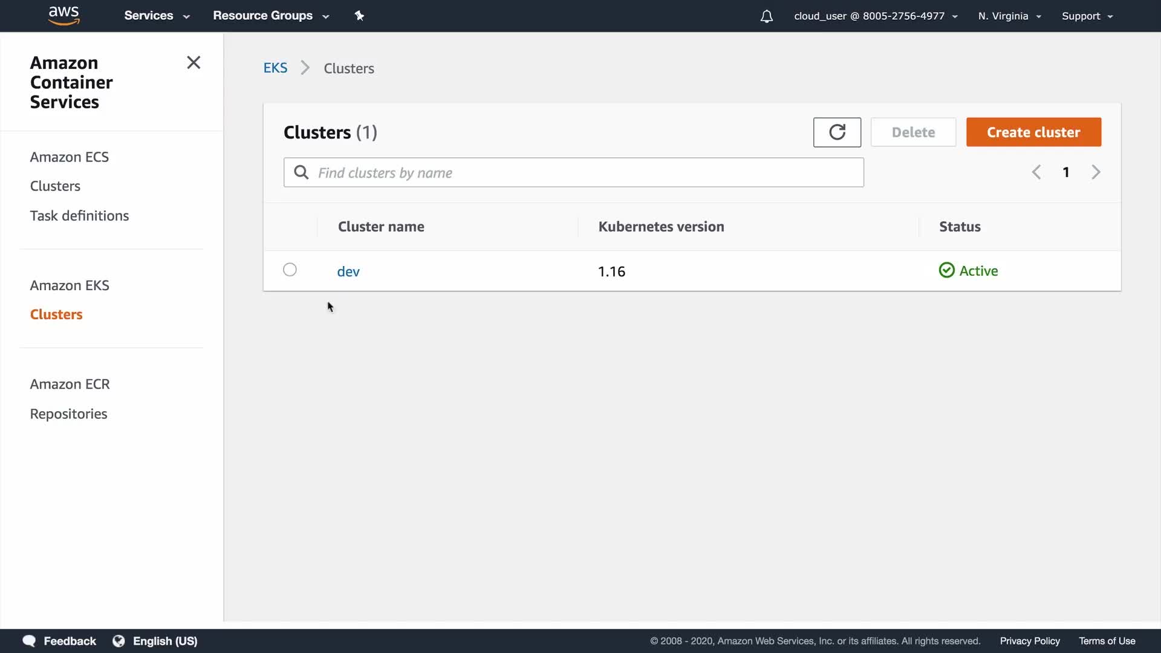The image size is (1161, 653).
Task: Open the N. Virginia region selector
Action: (x=1009, y=16)
